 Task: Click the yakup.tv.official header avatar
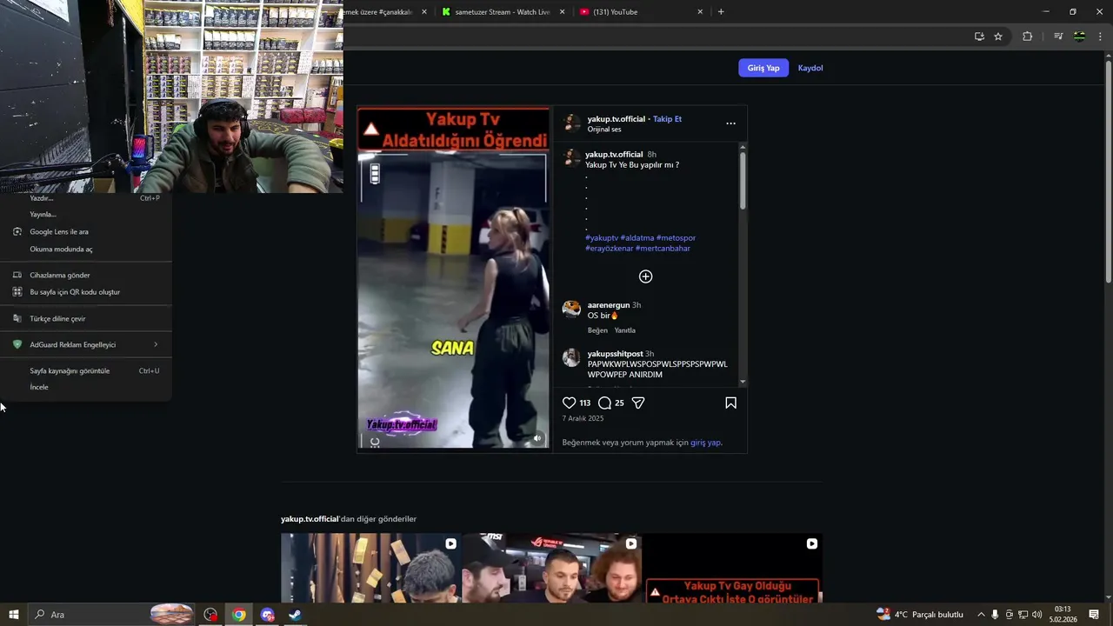[x=571, y=123]
